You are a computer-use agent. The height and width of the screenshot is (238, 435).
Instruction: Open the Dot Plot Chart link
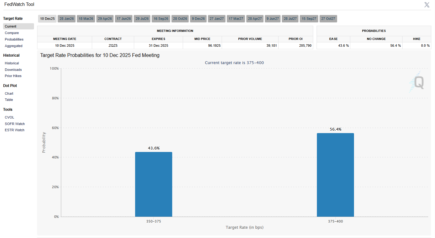tap(9, 93)
